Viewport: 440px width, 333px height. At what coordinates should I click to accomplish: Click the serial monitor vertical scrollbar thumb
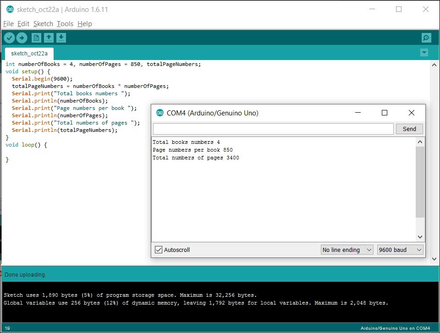(420, 182)
